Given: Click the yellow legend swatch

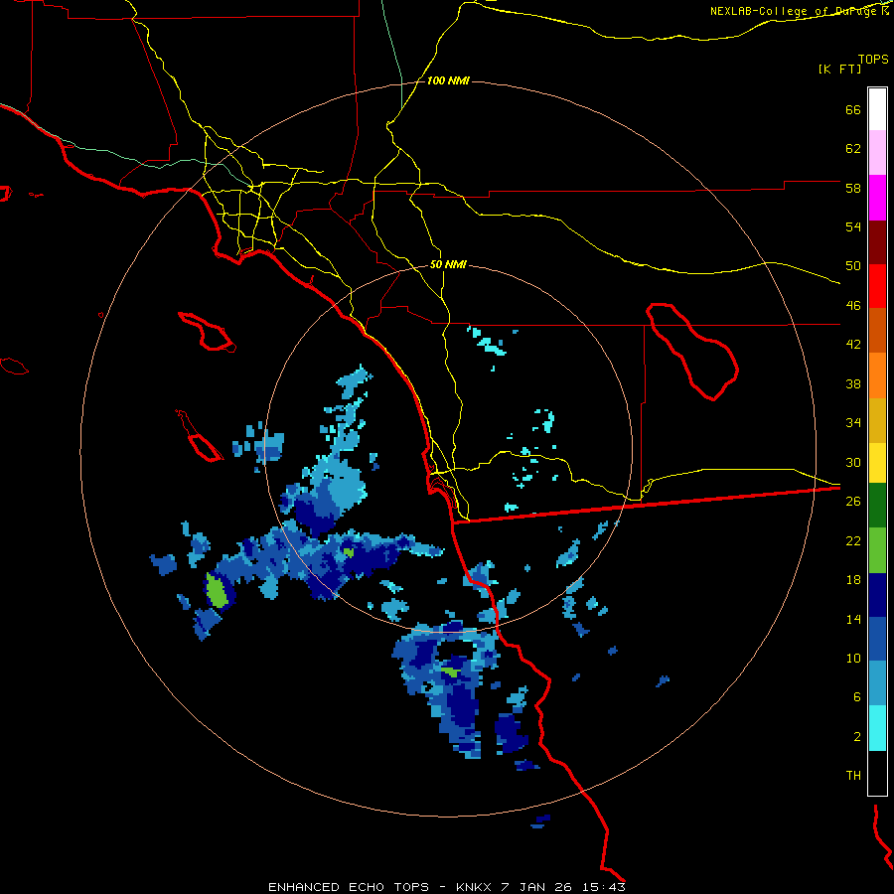Looking at the screenshot, I should coord(877,463).
